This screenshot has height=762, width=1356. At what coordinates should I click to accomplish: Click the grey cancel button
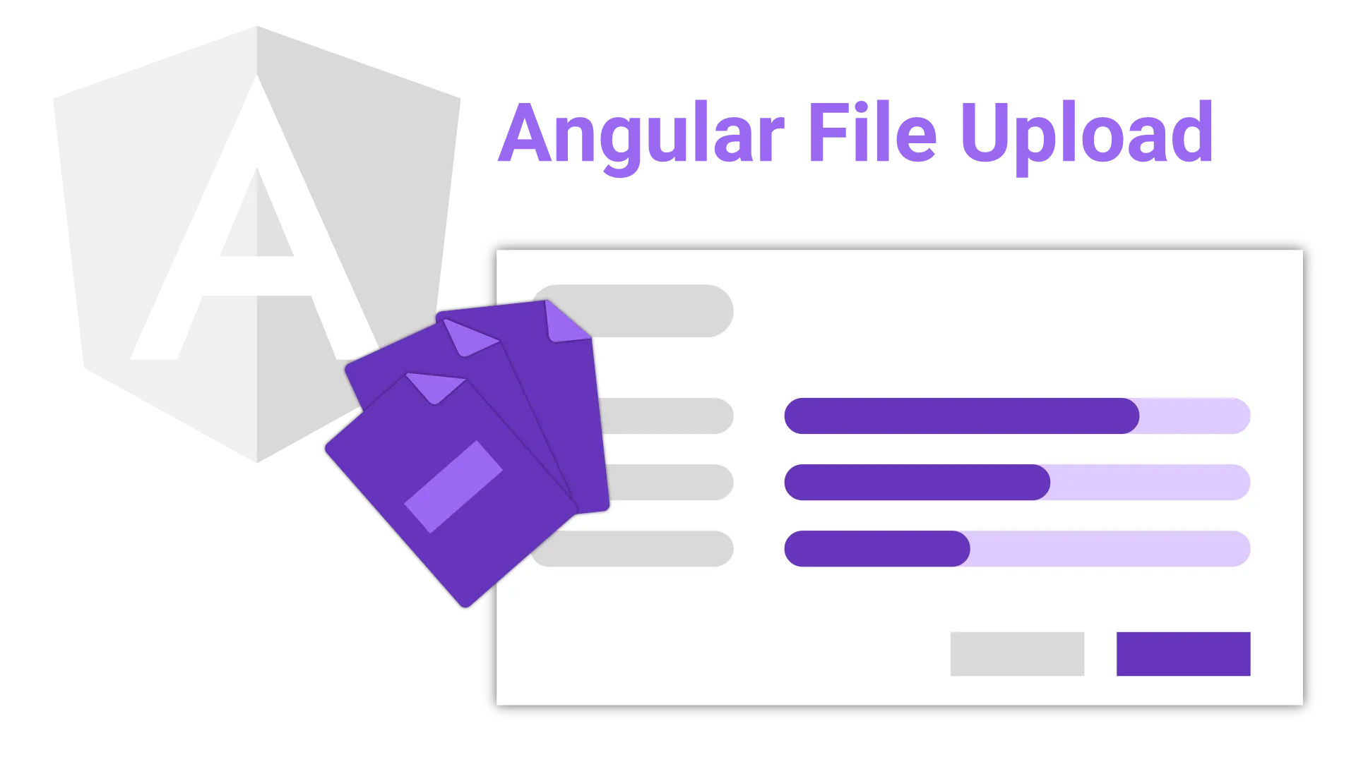pos(1017,654)
